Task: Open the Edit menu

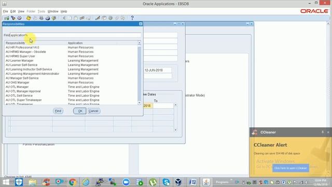Action: click(x=13, y=11)
